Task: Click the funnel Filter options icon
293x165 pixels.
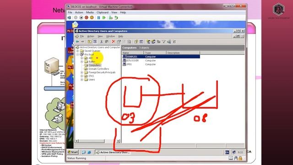Action: pyautogui.click(x=164, y=42)
